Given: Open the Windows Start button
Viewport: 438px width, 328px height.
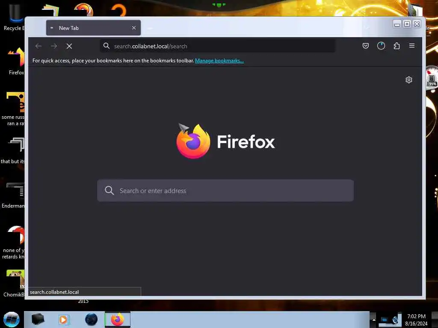Looking at the screenshot, I should [x=12, y=319].
